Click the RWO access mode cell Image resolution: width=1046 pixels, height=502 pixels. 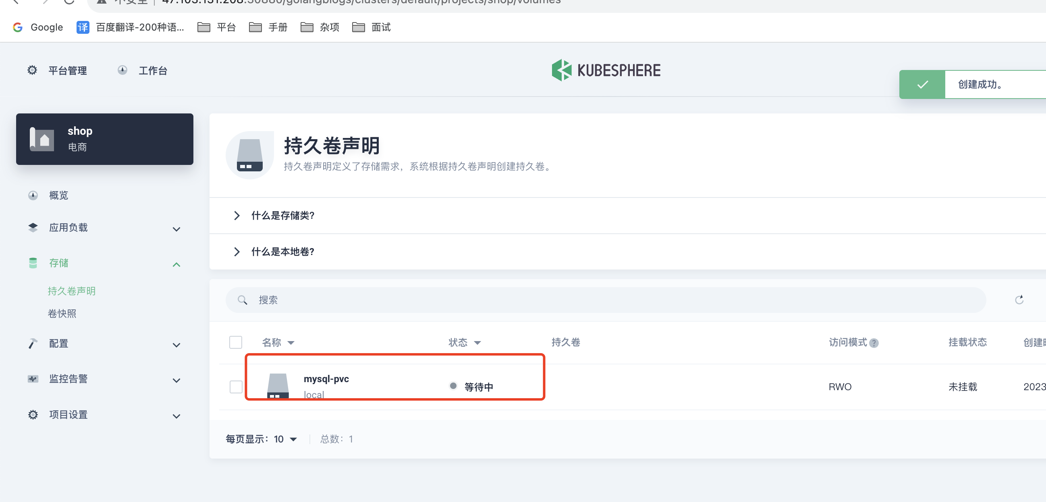coord(840,387)
